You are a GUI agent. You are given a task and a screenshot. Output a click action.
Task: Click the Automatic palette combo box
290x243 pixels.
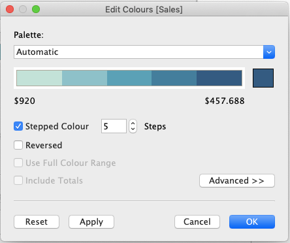click(x=144, y=52)
